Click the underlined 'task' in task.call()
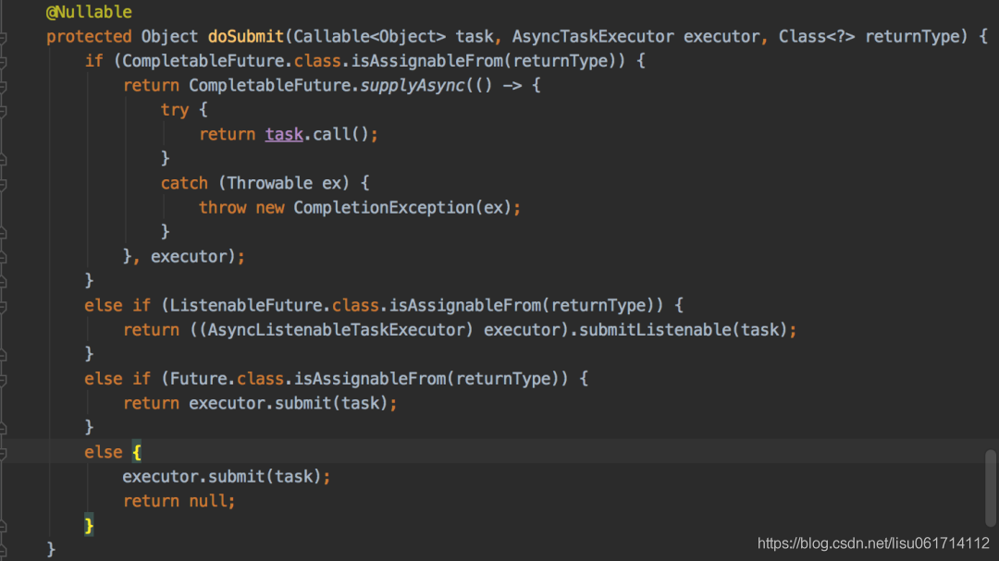This screenshot has width=999, height=561. pyautogui.click(x=284, y=134)
